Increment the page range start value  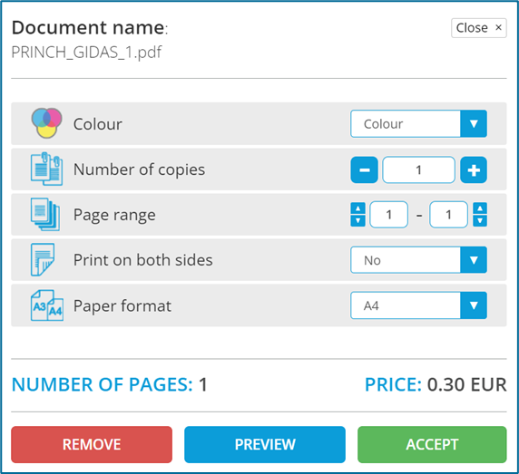pos(357,208)
